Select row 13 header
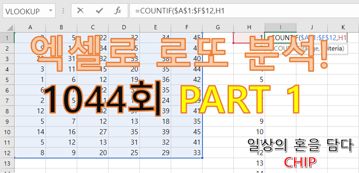This screenshot has width=359, height=173. [x=7, y=163]
